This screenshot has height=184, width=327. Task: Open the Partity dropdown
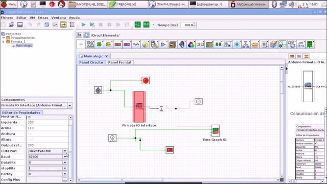65,174
